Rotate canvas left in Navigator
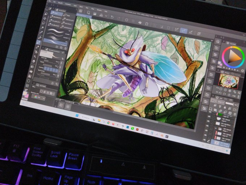The height and width of the screenshot is (185, 246). coord(220,93)
